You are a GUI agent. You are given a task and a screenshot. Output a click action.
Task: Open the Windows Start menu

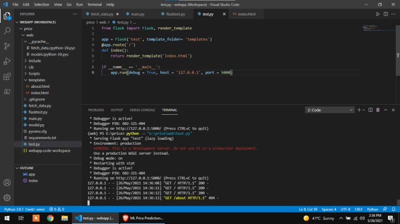tap(7, 218)
